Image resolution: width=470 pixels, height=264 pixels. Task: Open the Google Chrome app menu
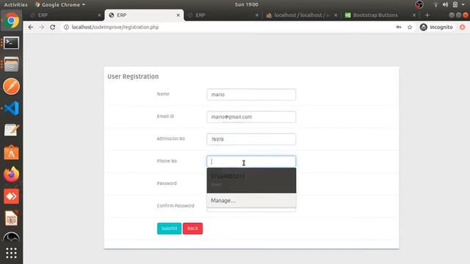tap(60, 4)
